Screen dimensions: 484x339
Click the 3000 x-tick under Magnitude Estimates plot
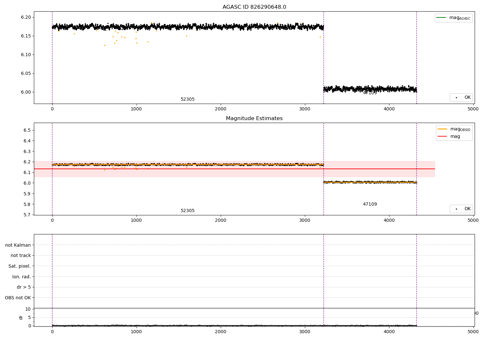coord(305,220)
